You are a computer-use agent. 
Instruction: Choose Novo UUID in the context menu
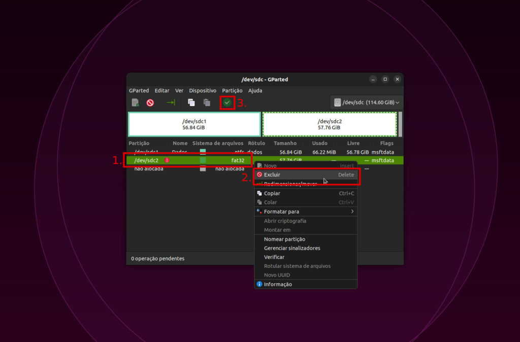pos(306,275)
